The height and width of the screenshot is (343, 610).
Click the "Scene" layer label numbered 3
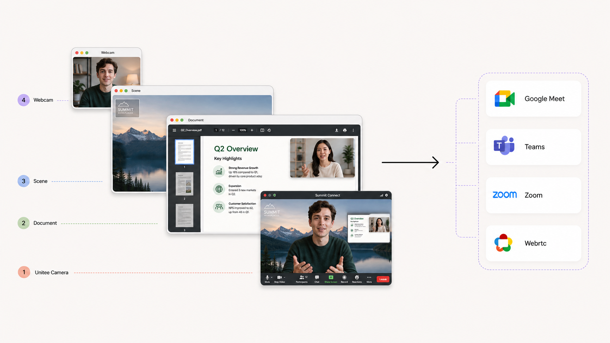[40, 181]
